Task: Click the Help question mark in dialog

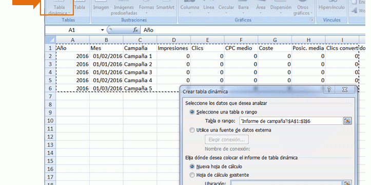Action: [x=329, y=89]
